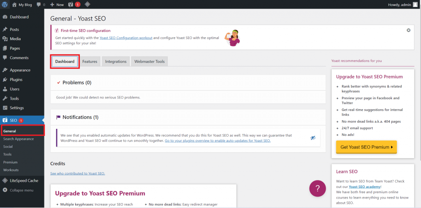Switch to the Webmaster Tools tab
The image size is (421, 208).
[x=150, y=62]
